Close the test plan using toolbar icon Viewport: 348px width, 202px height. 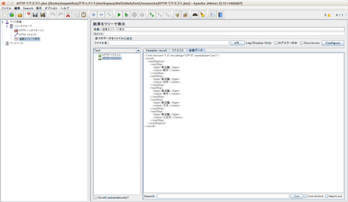pyautogui.click(x=28, y=15)
